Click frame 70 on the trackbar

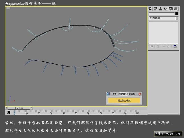click(101, 113)
